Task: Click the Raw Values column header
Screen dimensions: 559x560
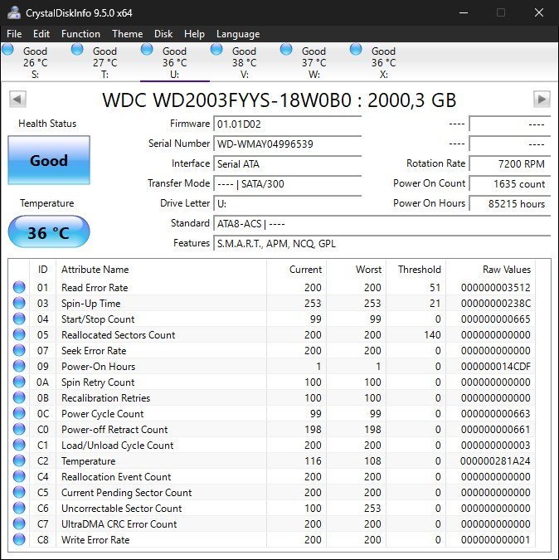Action: pos(506,270)
